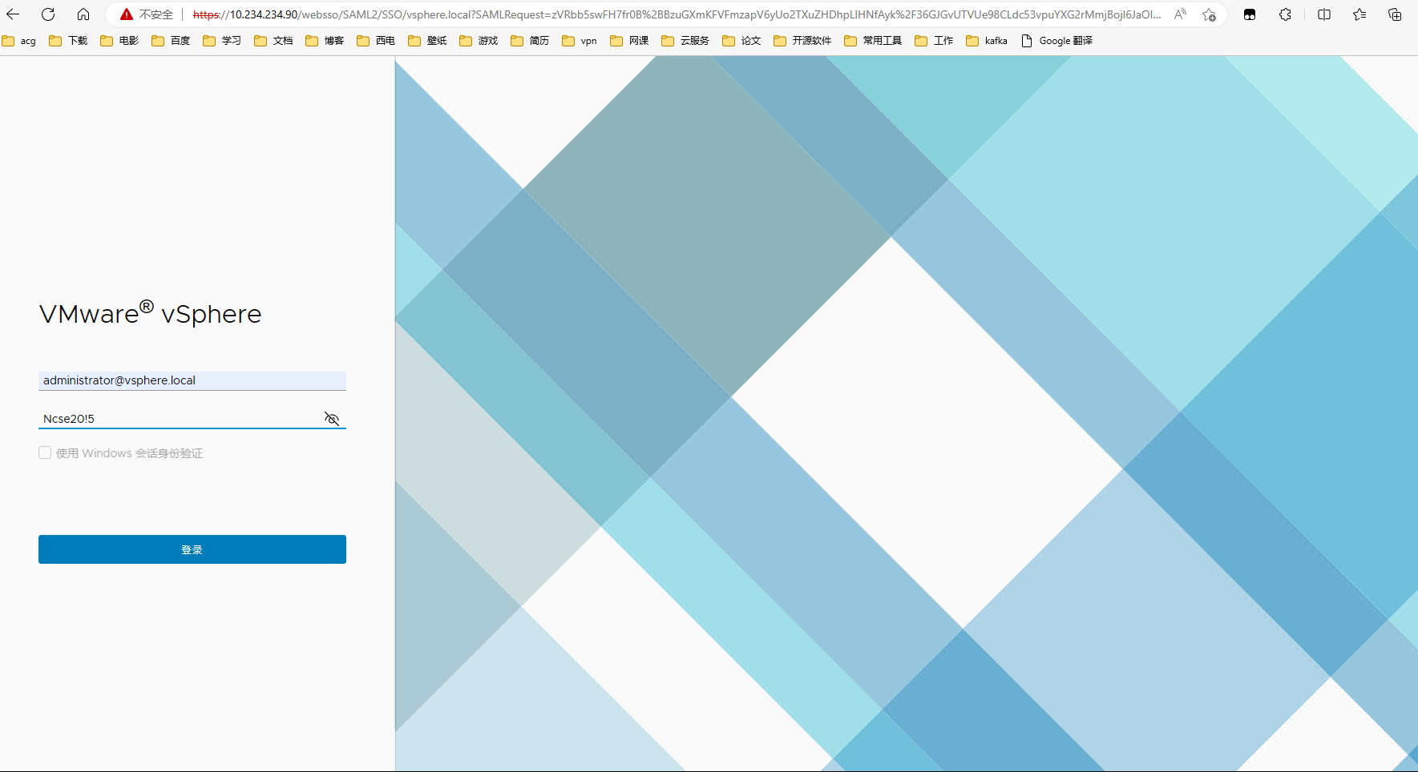Toggle password visibility eye icon

click(x=332, y=419)
